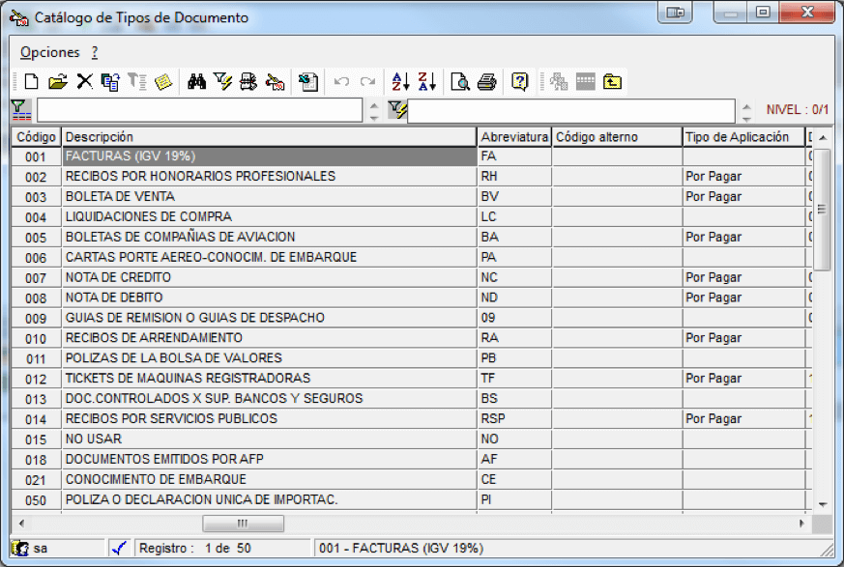Sort ascending with the A-Z icon
844x567 pixels.
click(x=400, y=82)
